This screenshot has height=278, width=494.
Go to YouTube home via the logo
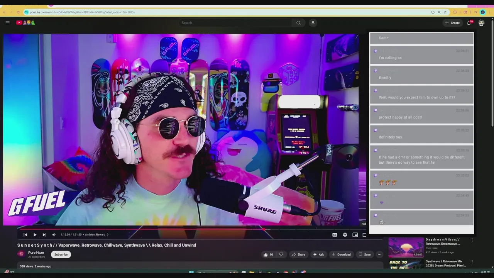[25, 23]
